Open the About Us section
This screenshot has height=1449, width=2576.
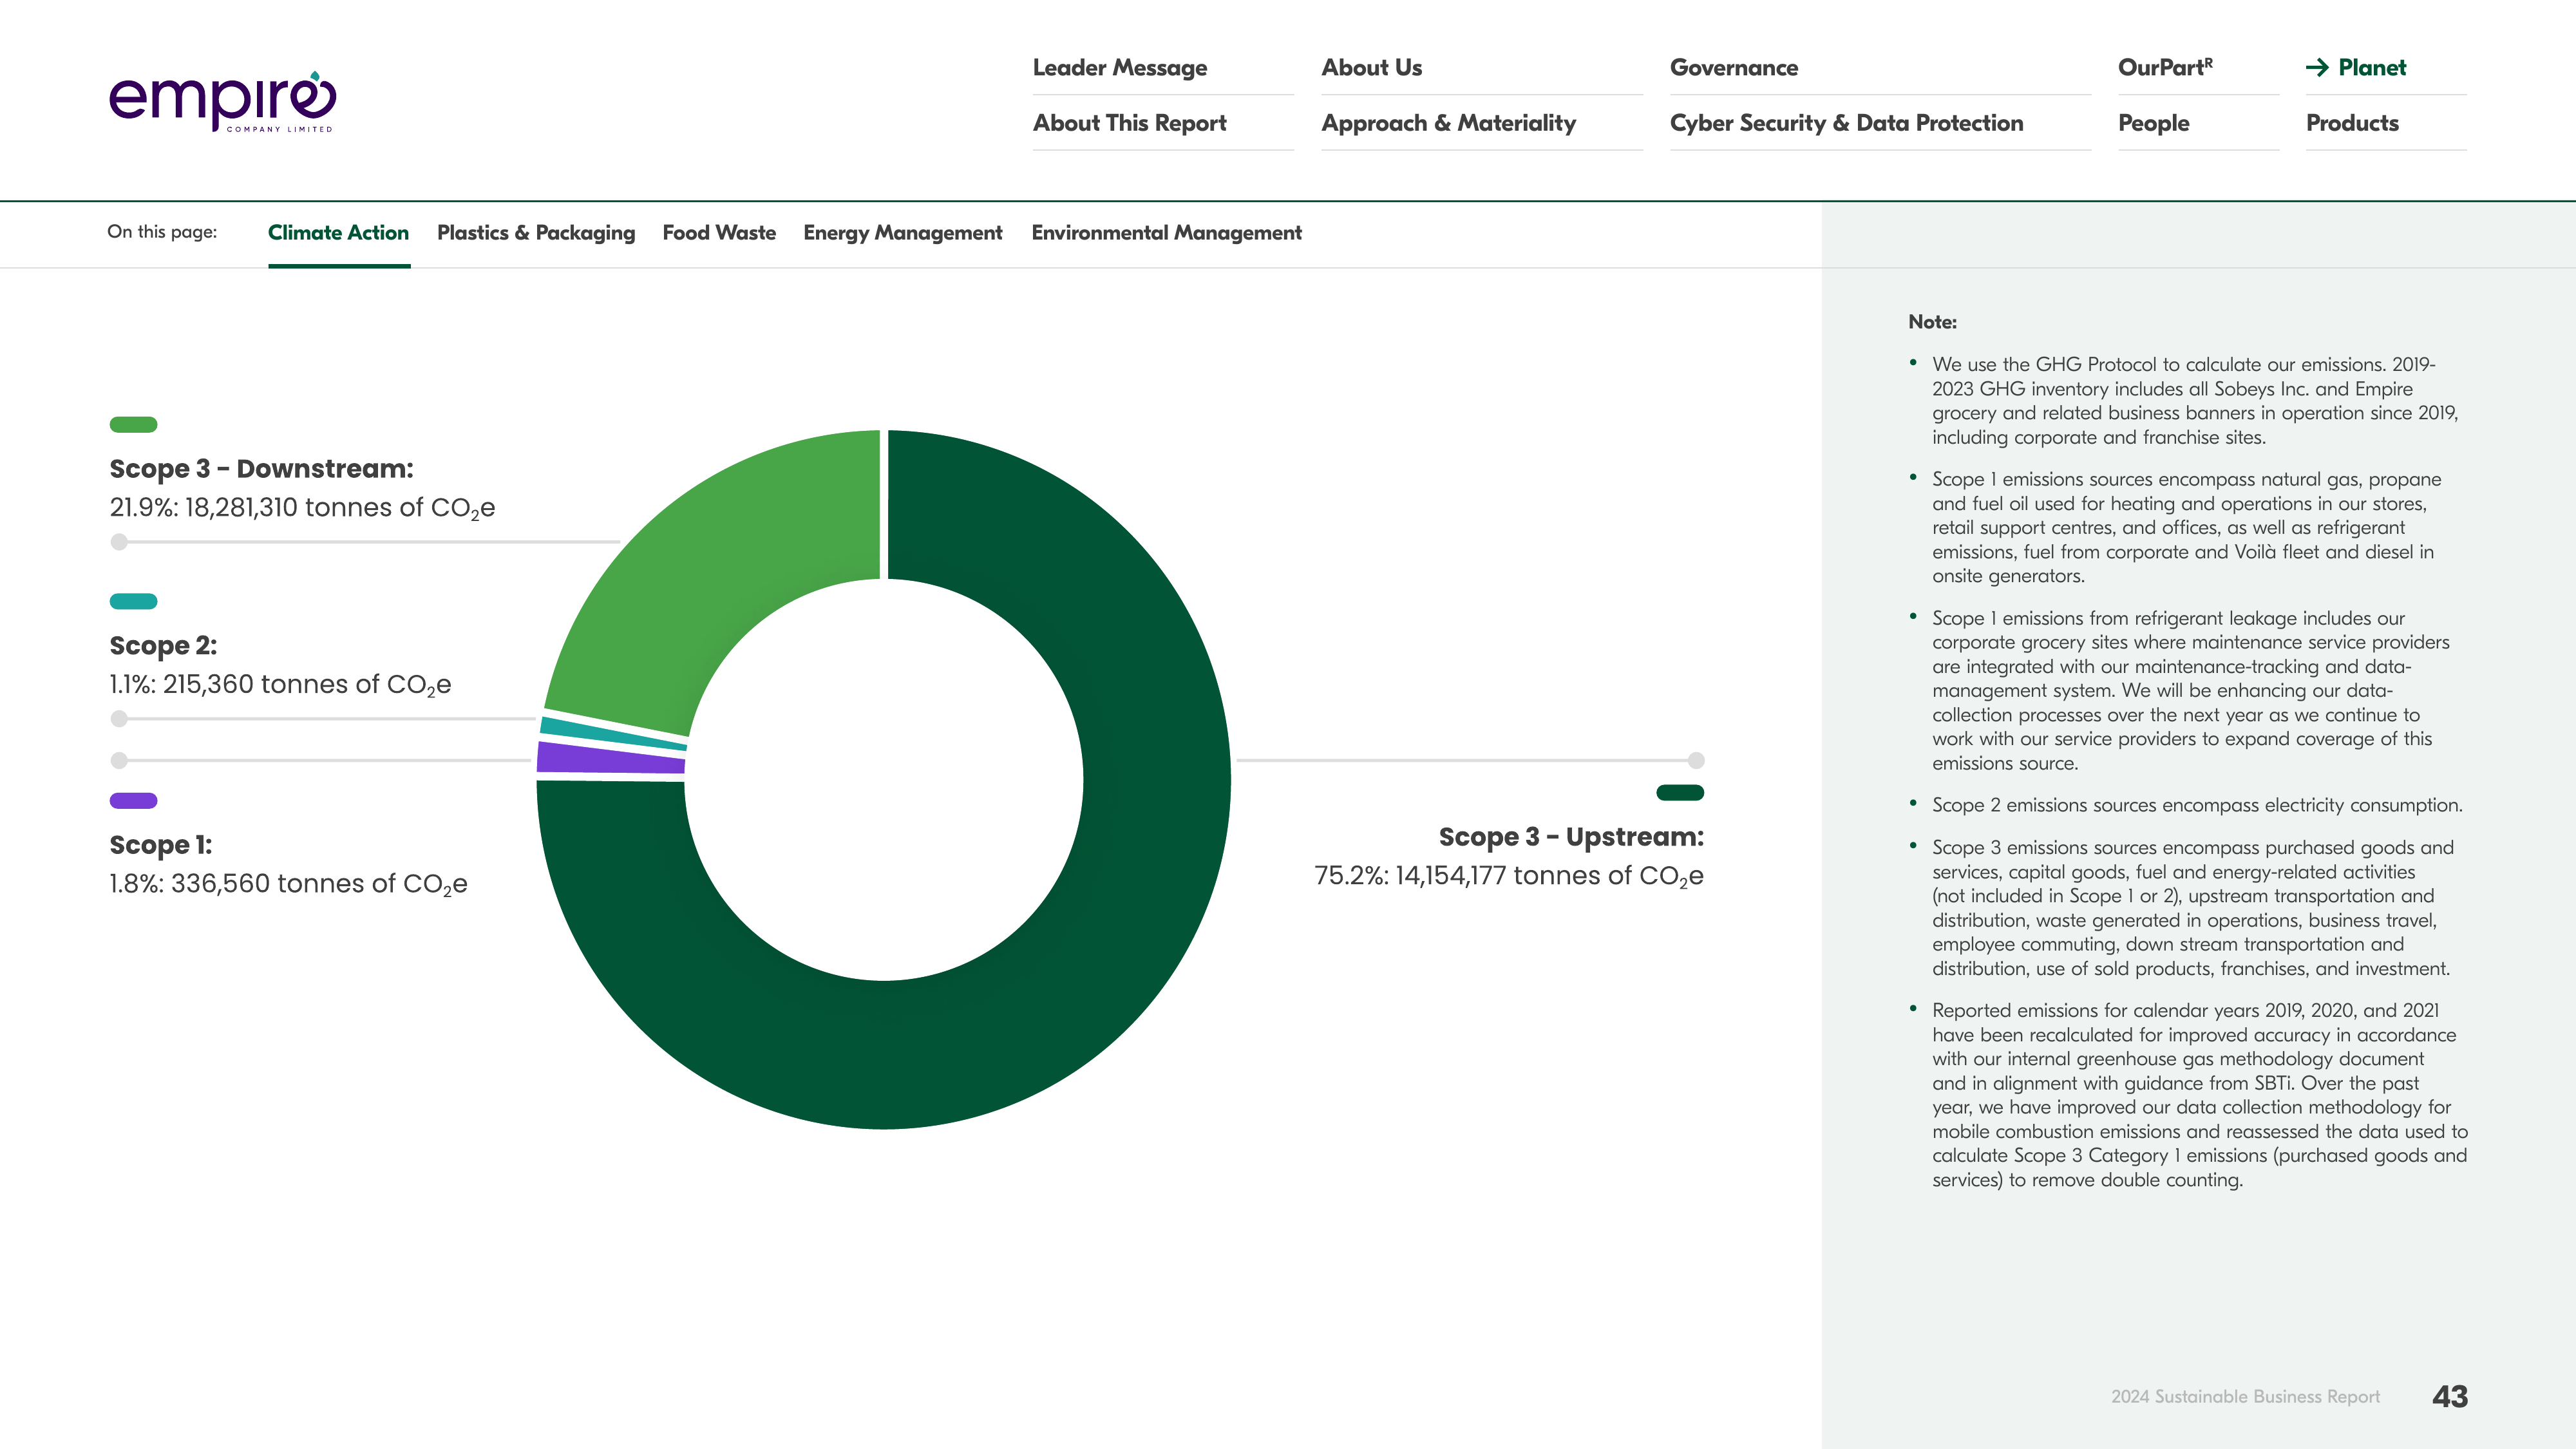pyautogui.click(x=1371, y=68)
